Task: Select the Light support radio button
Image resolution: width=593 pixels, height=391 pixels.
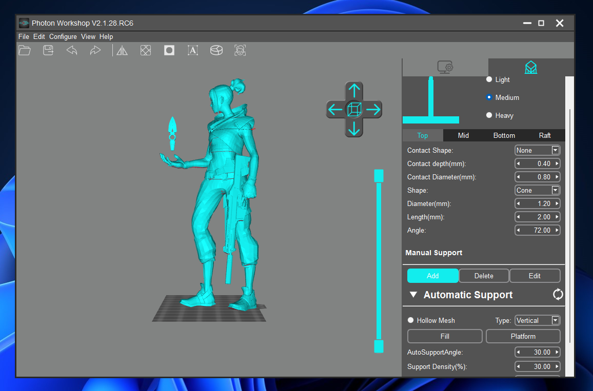Action: (489, 79)
